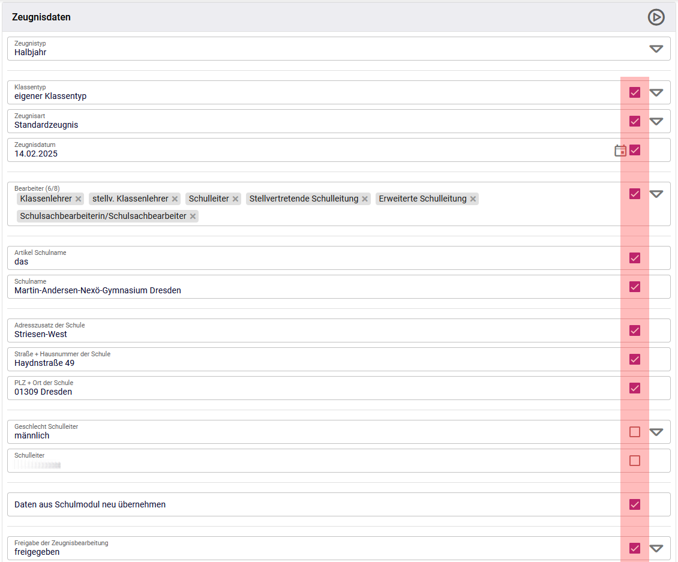This screenshot has height=562, width=678.
Task: Tick the checkbox in the Schulleiter row
Action: 635,461
